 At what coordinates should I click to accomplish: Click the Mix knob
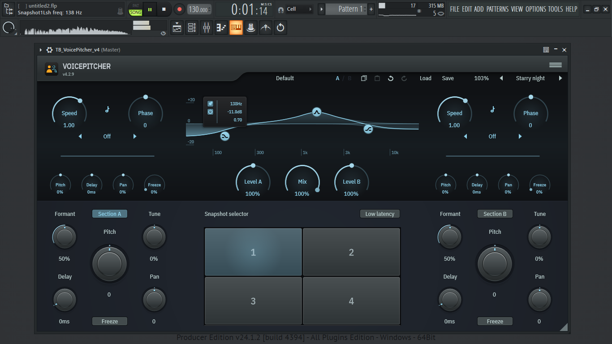[302, 181]
